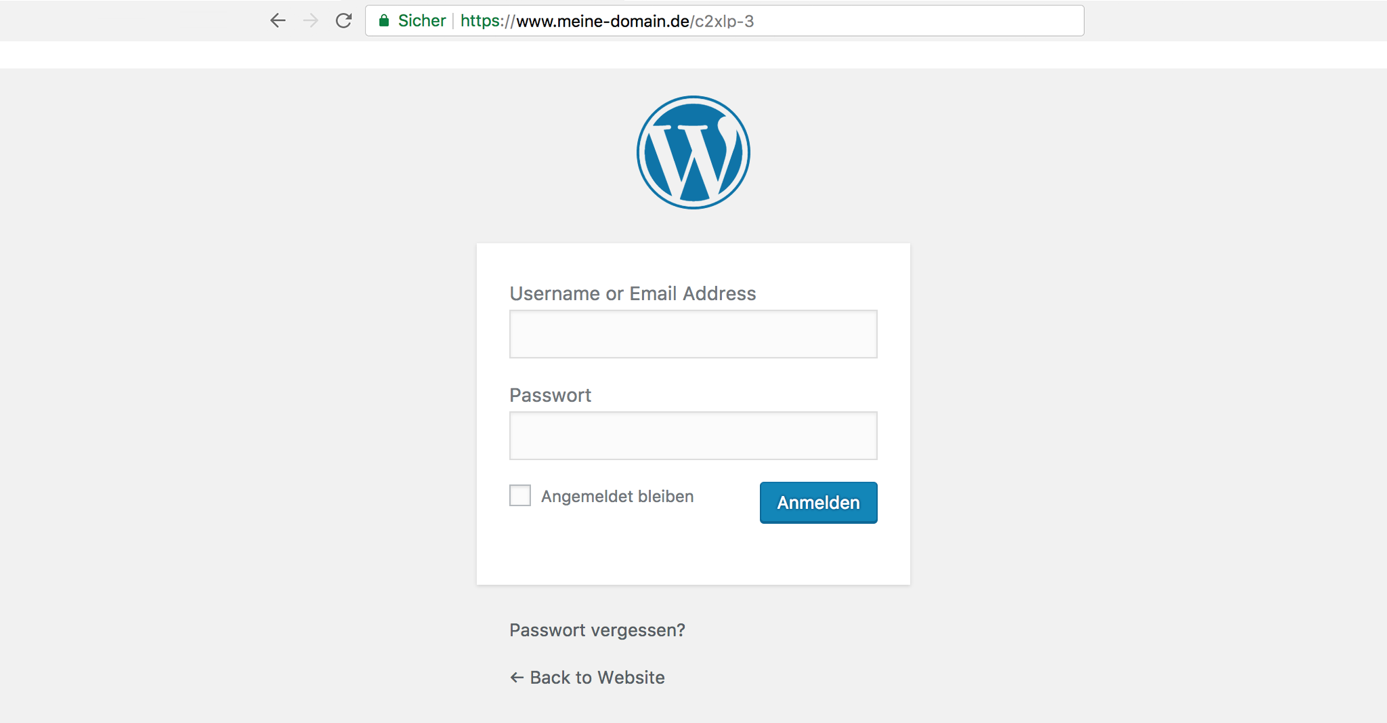Click the back navigation arrow
The width and height of the screenshot is (1387, 723).
click(278, 20)
